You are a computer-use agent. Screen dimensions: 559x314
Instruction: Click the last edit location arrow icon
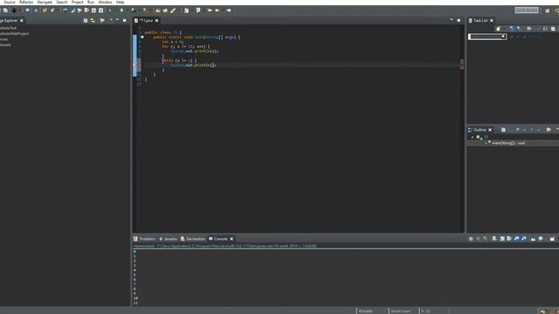click(210, 10)
